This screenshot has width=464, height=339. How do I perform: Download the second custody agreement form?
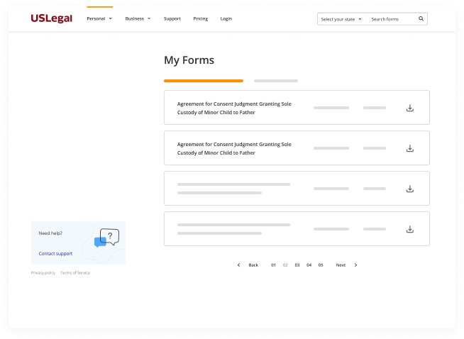tap(409, 148)
